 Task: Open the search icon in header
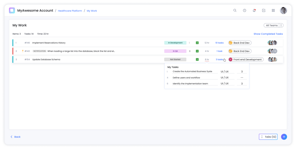pos(235,10)
